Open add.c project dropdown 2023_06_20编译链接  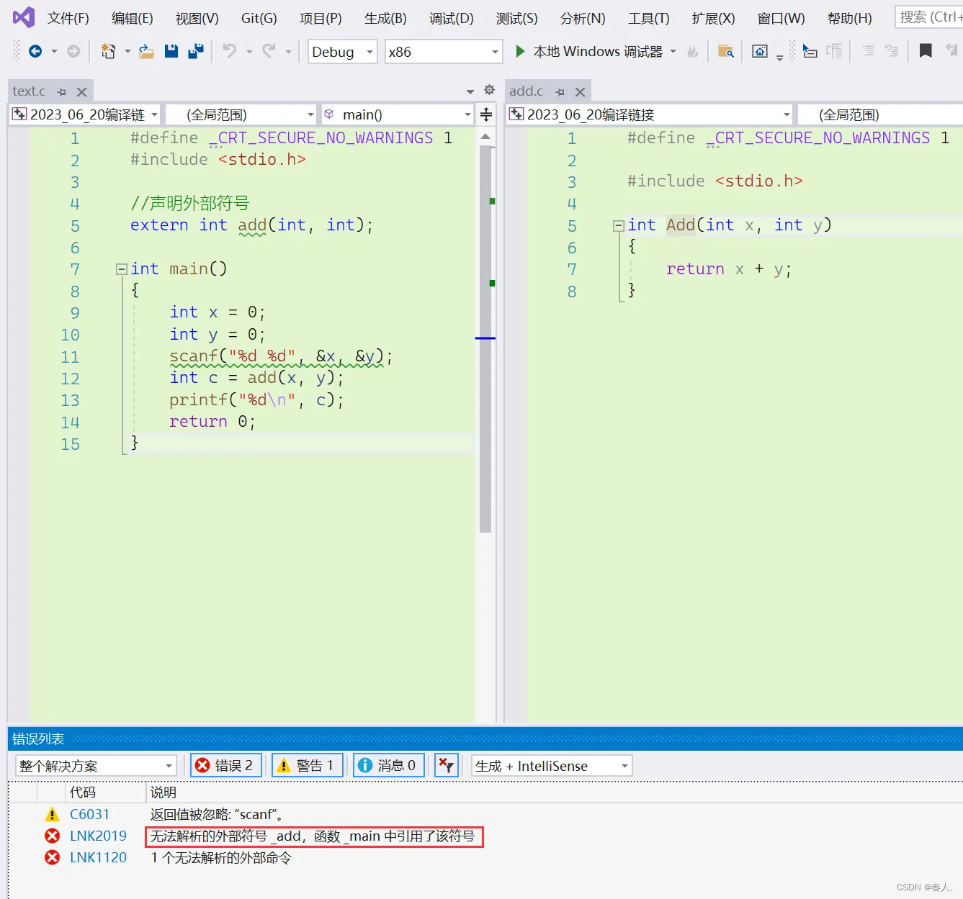[650, 114]
